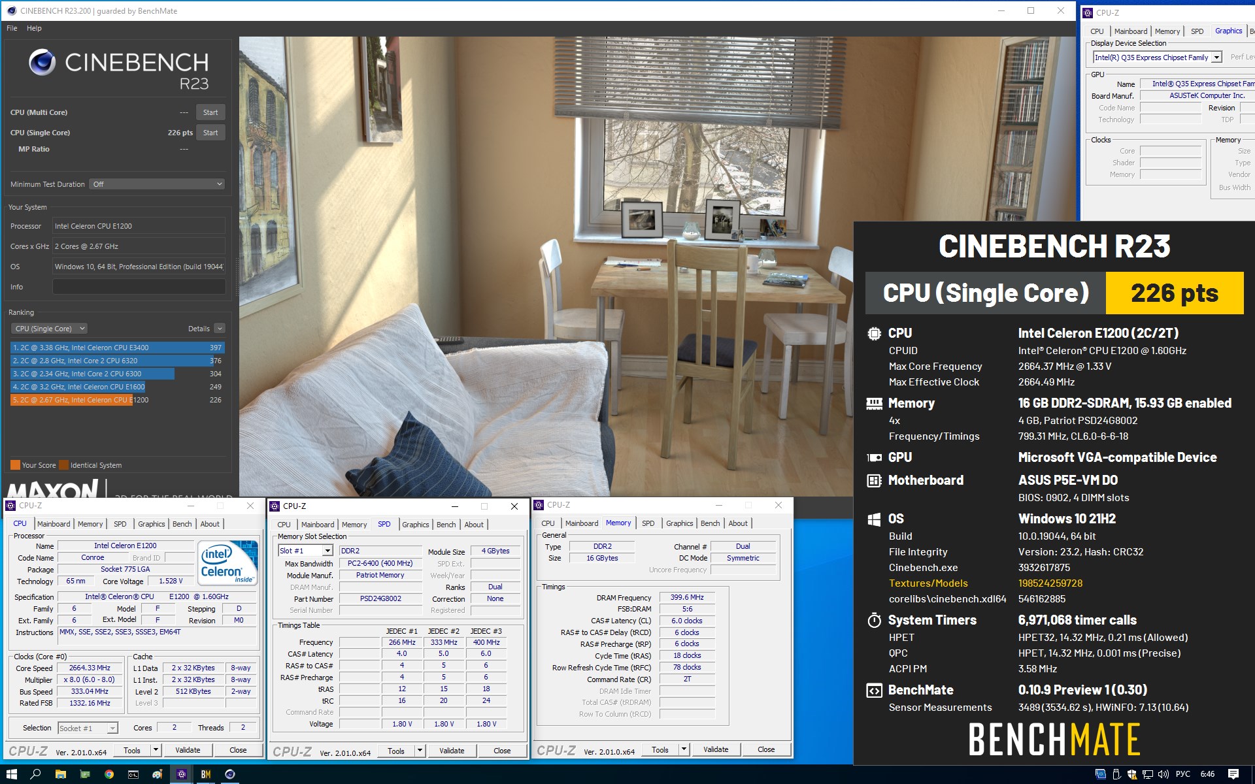Open Tools dropdown arrow in CPU-Z CPU window
The image size is (1255, 784).
click(x=156, y=750)
